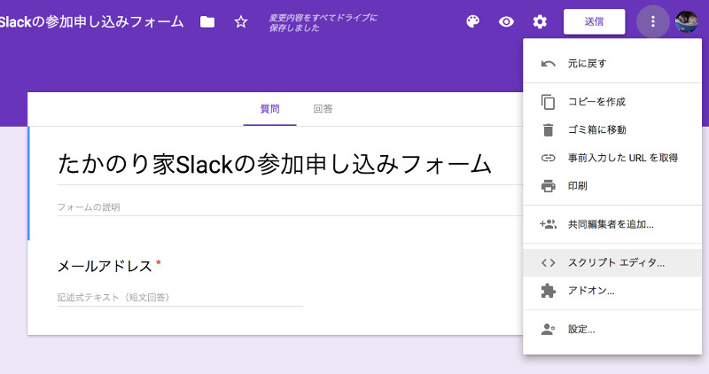Click the 変更内容をすべてドライブに保存しました status text
This screenshot has height=374, width=709.
pos(323,23)
